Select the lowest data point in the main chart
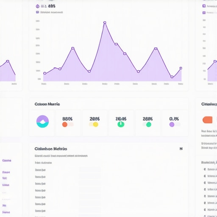 (172, 77)
